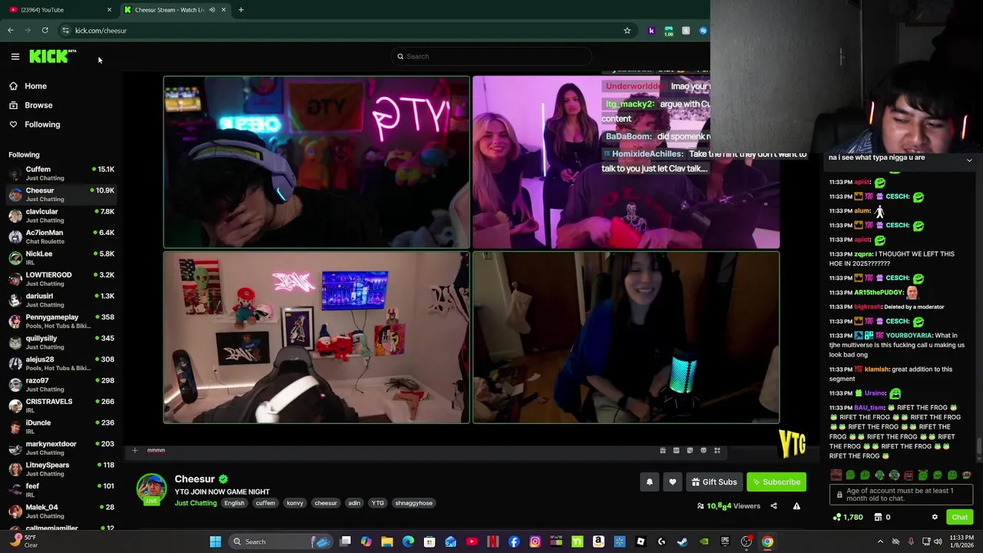
Task: Click the Kick search field
Action: [x=491, y=56]
